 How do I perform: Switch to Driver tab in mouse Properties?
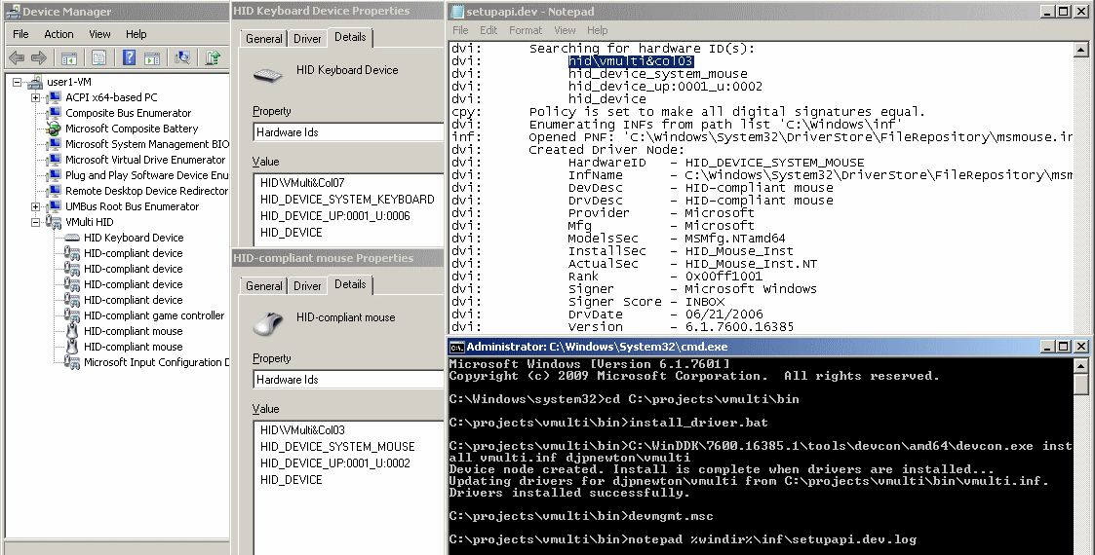click(307, 286)
